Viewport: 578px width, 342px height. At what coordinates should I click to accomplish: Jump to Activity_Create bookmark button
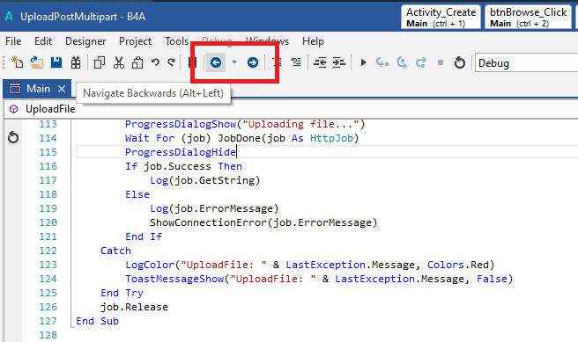(x=441, y=17)
